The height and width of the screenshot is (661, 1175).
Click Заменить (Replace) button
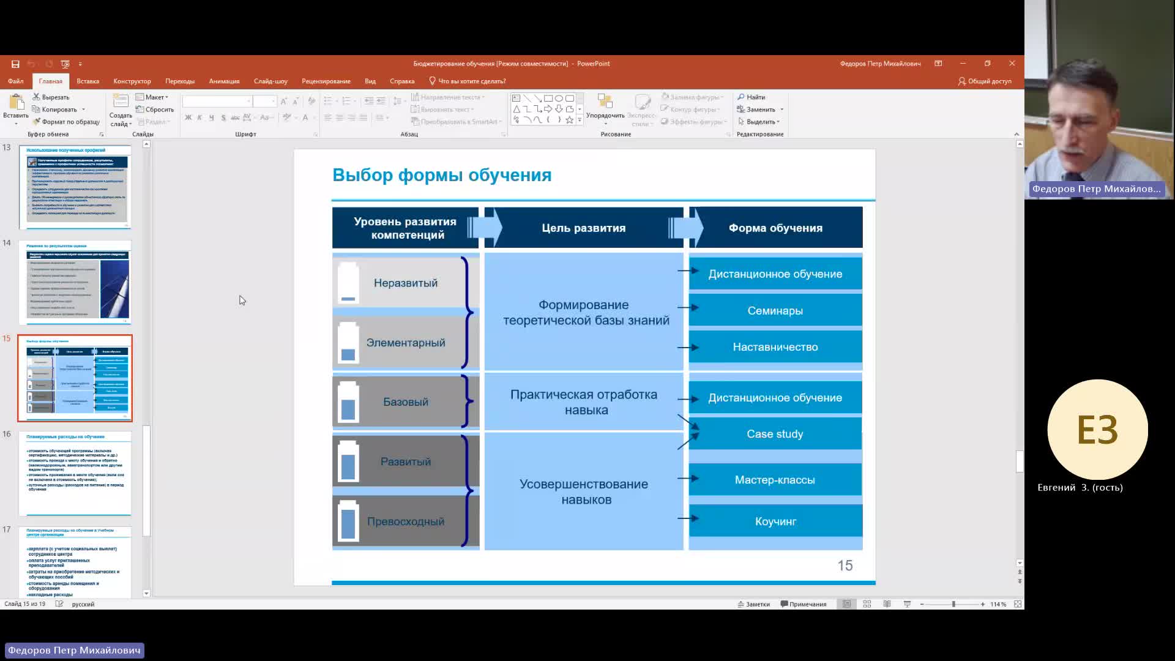click(x=756, y=110)
